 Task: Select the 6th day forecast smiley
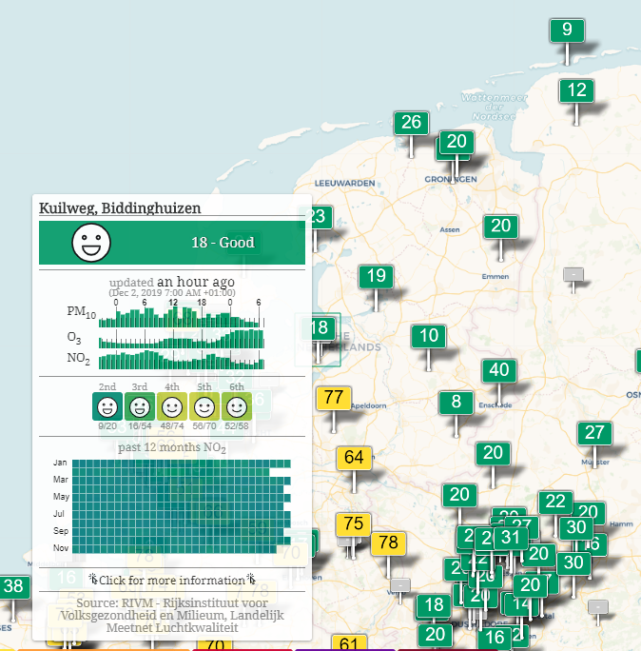point(236,407)
